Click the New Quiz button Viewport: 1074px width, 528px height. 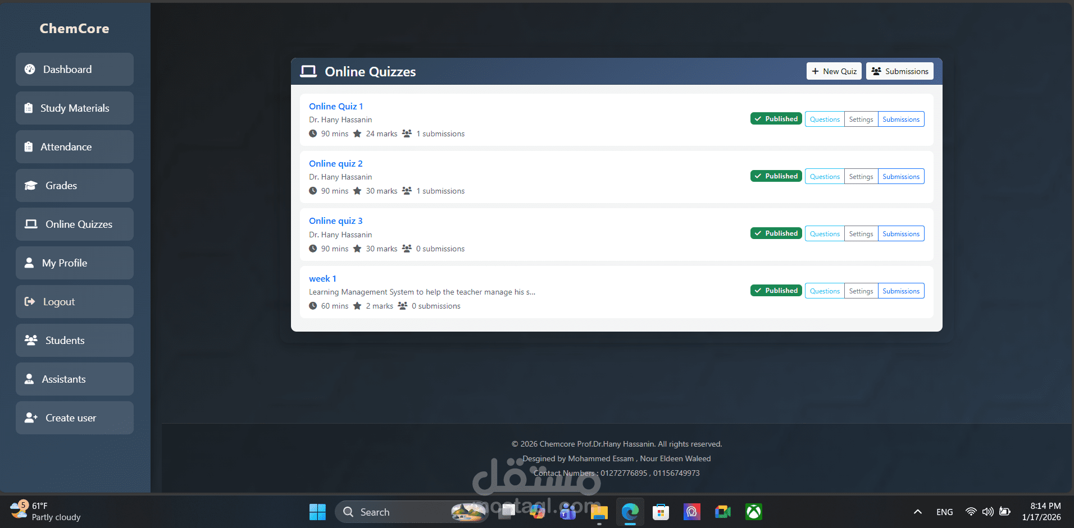[834, 71]
